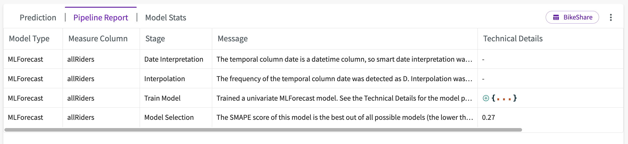Open the Model Stats tab
This screenshot has width=628, height=144.
point(166,18)
